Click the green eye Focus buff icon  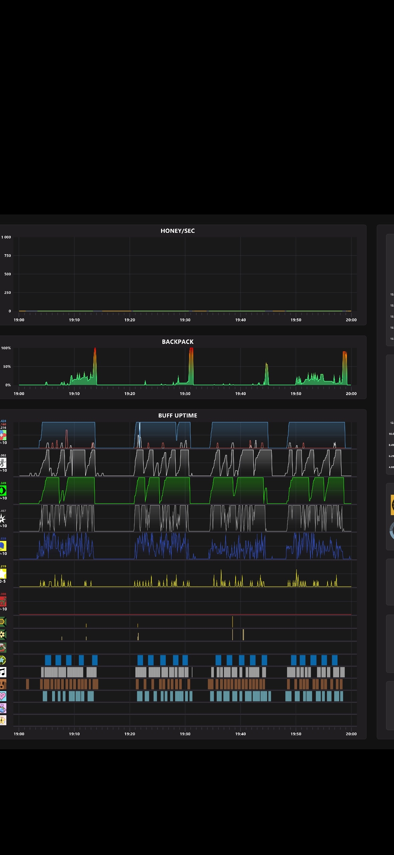(x=3, y=491)
